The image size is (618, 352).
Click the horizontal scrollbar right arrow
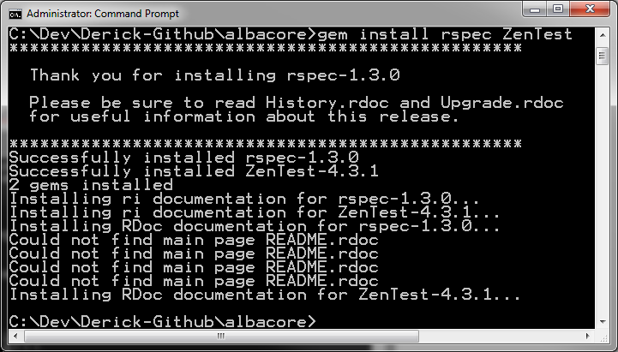(x=588, y=337)
